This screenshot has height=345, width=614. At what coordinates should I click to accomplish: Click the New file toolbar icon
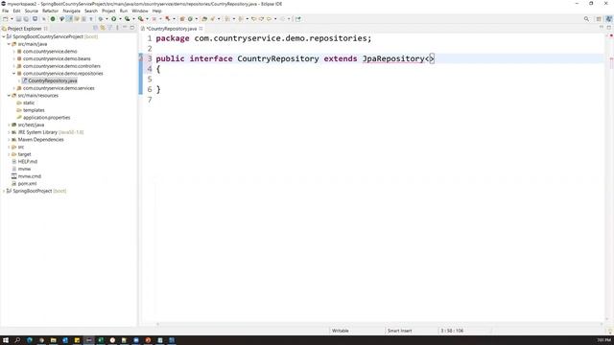(x=6, y=19)
